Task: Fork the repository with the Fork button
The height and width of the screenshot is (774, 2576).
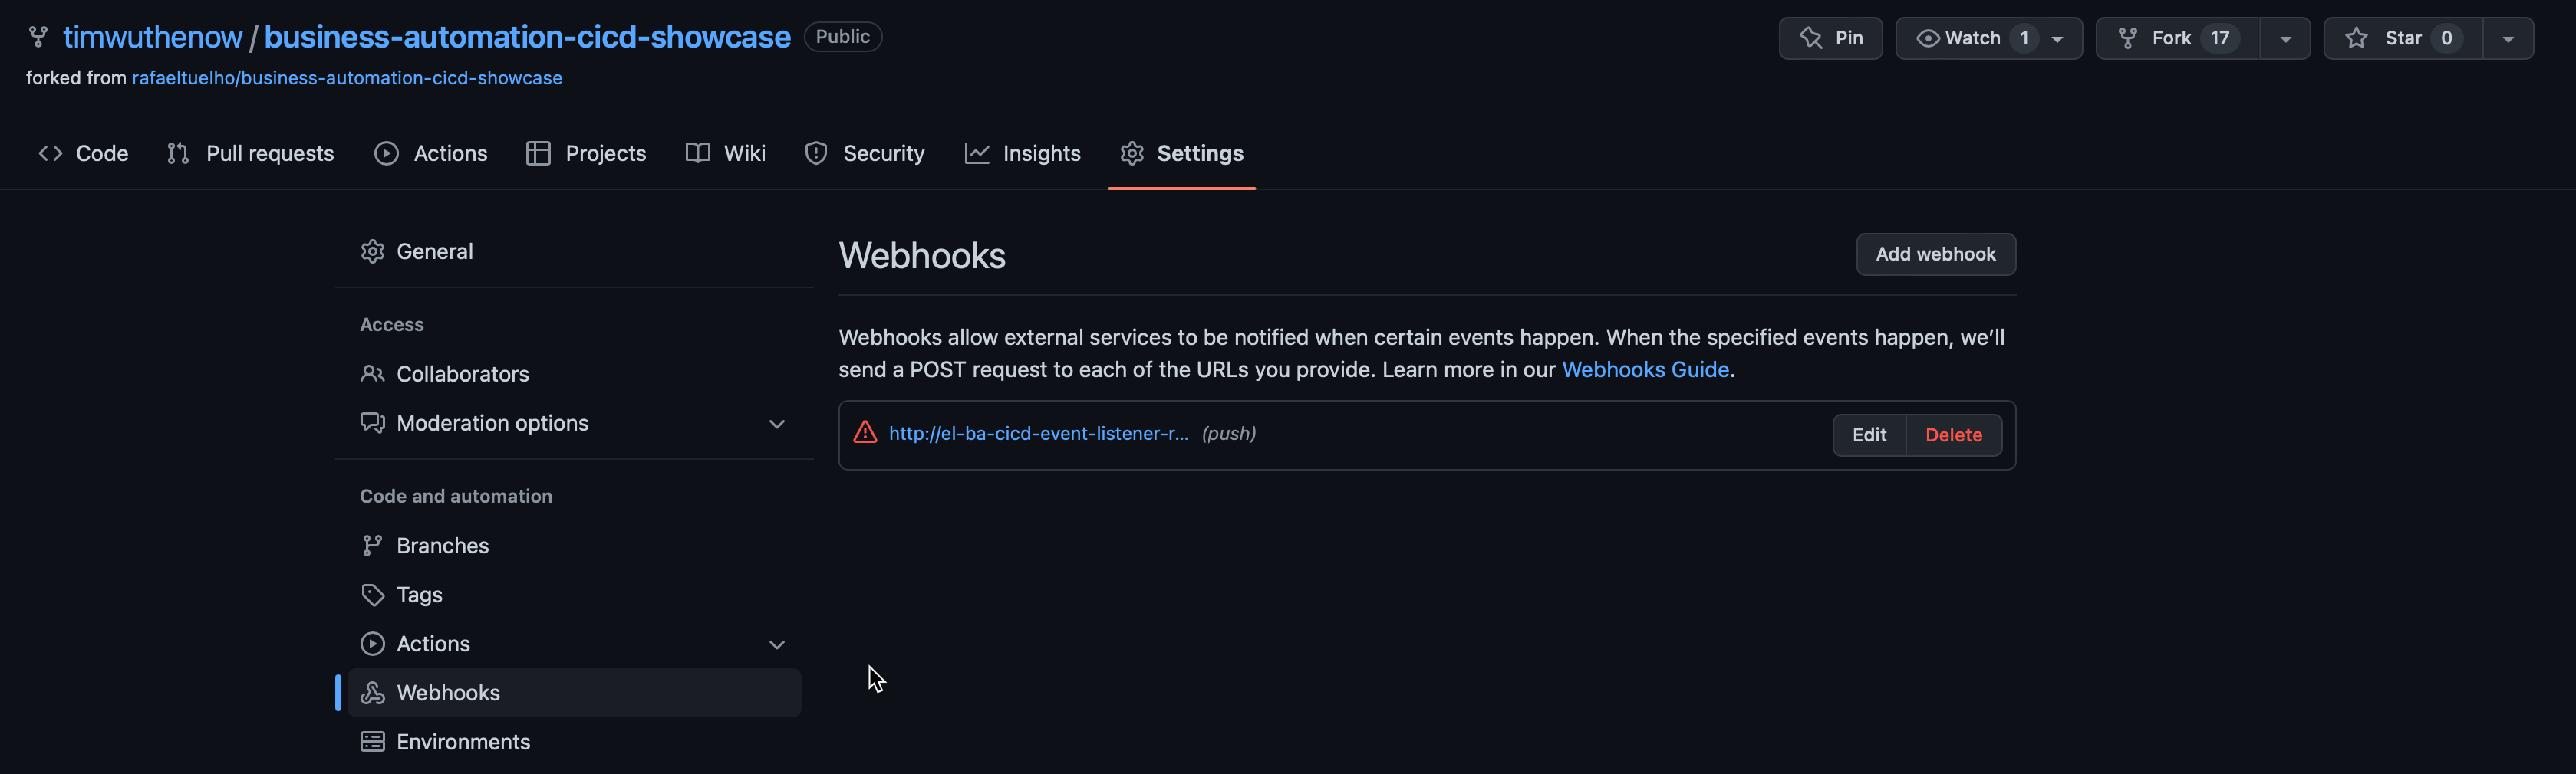Action: (x=2177, y=38)
